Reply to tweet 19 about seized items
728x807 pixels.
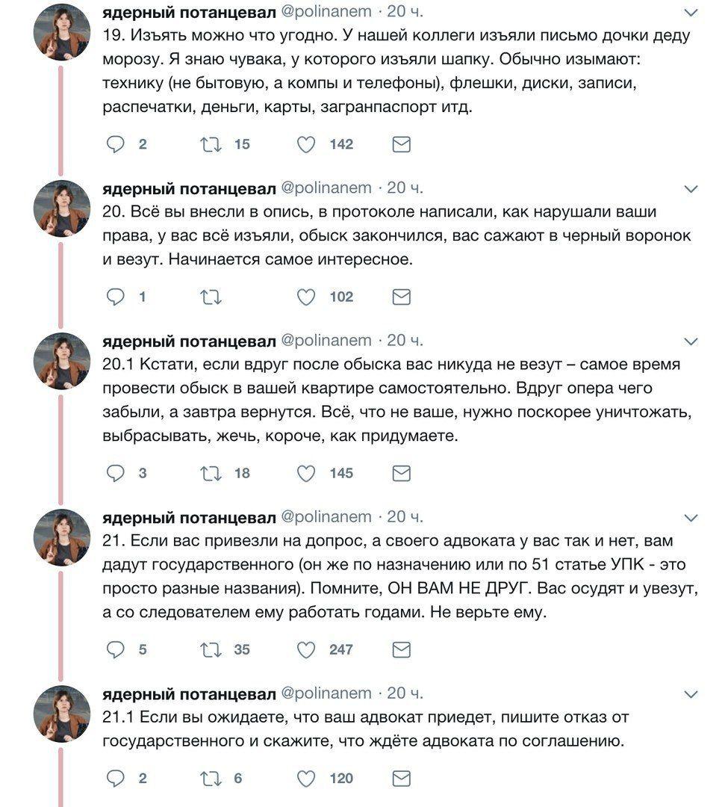coord(115,144)
